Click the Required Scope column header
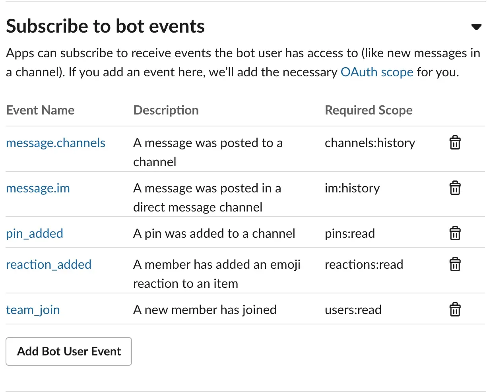 (369, 110)
